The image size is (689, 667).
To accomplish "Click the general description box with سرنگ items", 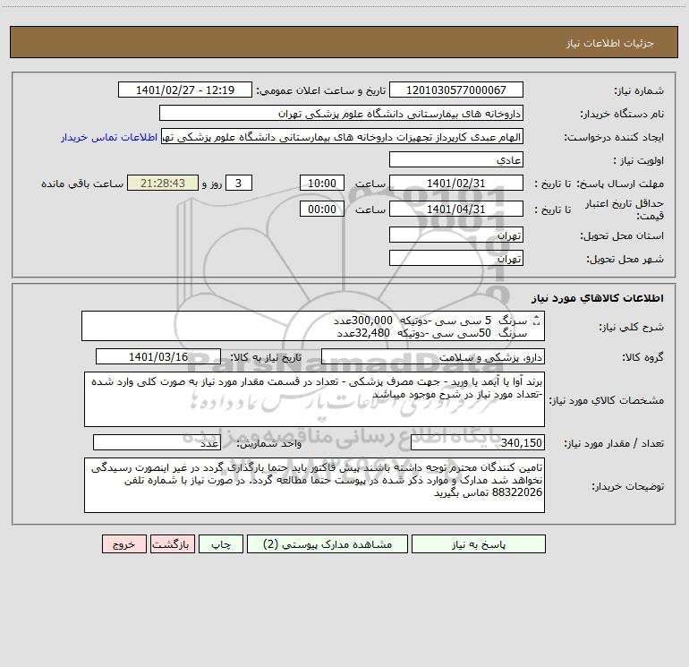I will pyautogui.click(x=313, y=326).
